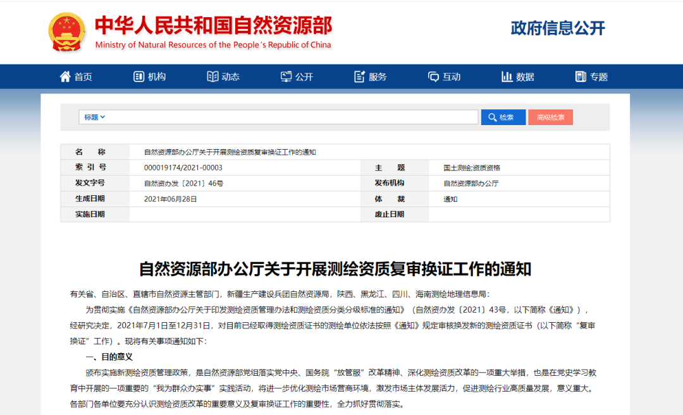Click the 废止日期 label cell
Viewport: 683px width, 415px height.
click(395, 214)
